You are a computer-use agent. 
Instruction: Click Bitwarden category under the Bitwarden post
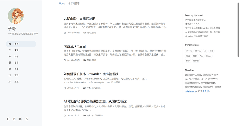[96, 88]
